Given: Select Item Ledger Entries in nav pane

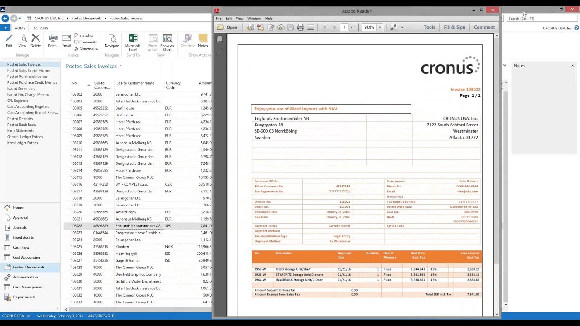Looking at the screenshot, I should [22, 143].
